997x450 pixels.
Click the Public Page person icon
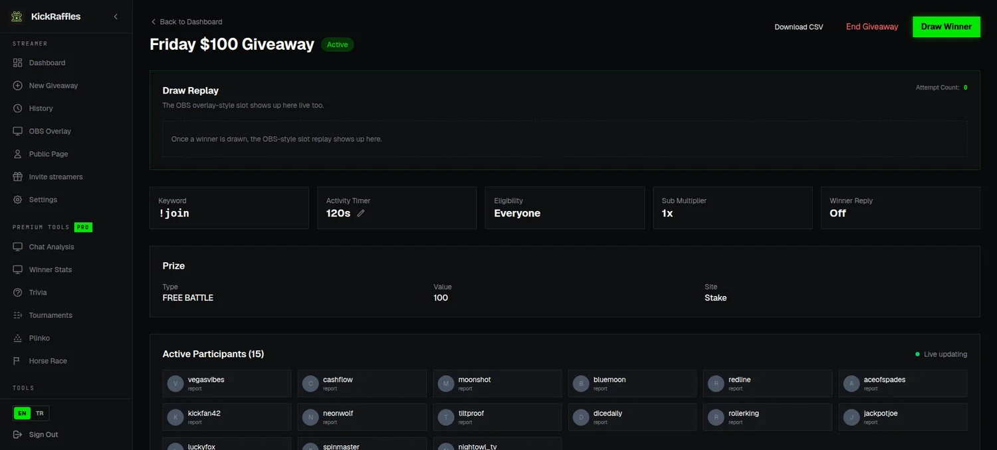pos(18,154)
